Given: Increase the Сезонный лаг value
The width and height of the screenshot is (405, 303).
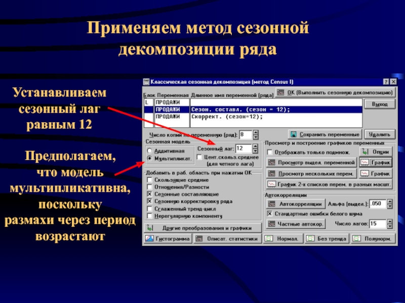Looking at the screenshot, I should (255, 146).
